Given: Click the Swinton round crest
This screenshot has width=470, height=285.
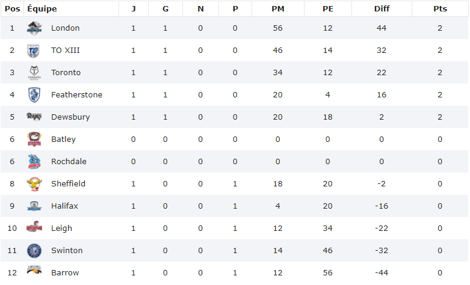Looking at the screenshot, I should coord(34,251).
